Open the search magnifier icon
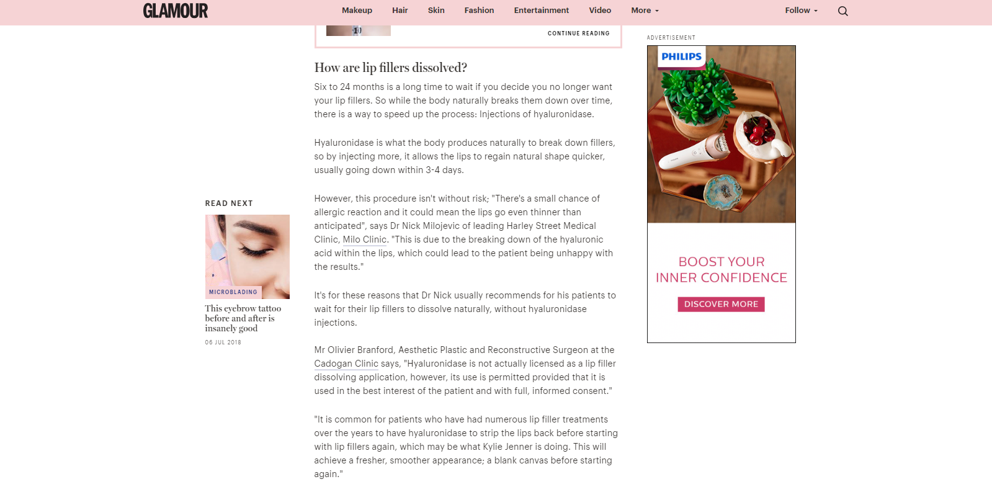The image size is (992, 492). tap(842, 11)
